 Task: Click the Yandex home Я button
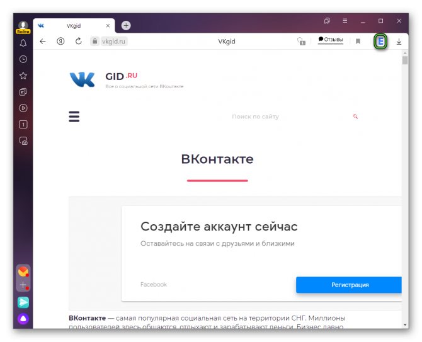(x=60, y=42)
